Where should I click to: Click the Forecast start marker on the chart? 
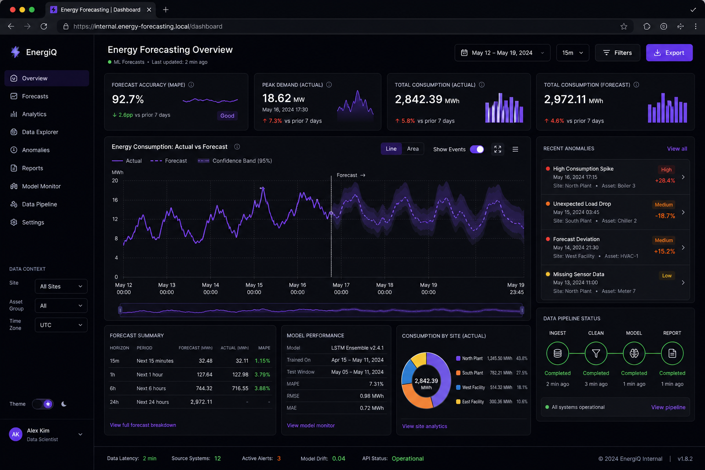331,213
